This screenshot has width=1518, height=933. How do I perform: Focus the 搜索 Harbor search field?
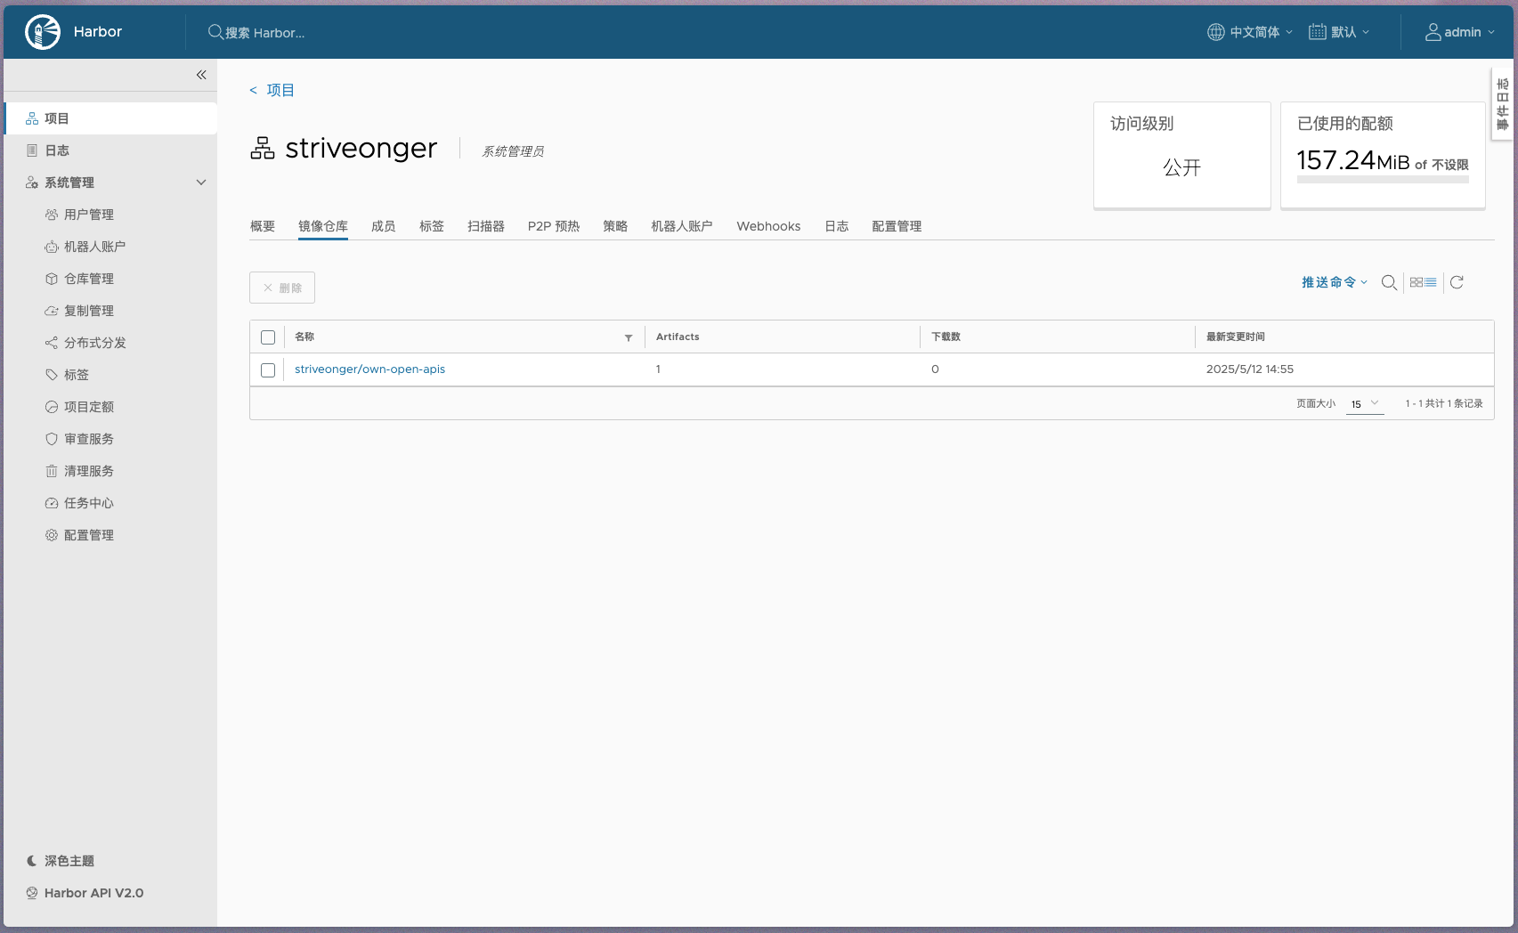[264, 33]
